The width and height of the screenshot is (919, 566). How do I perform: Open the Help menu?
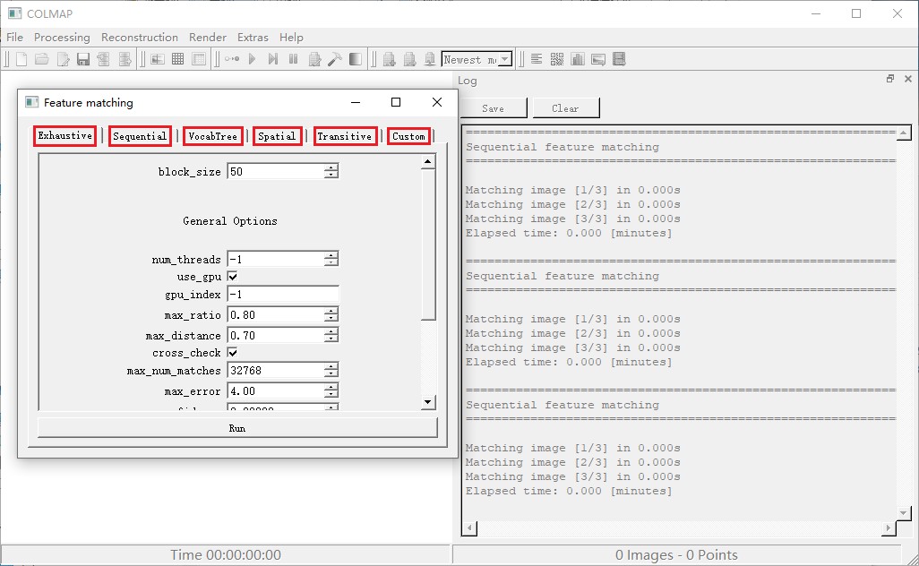[291, 38]
